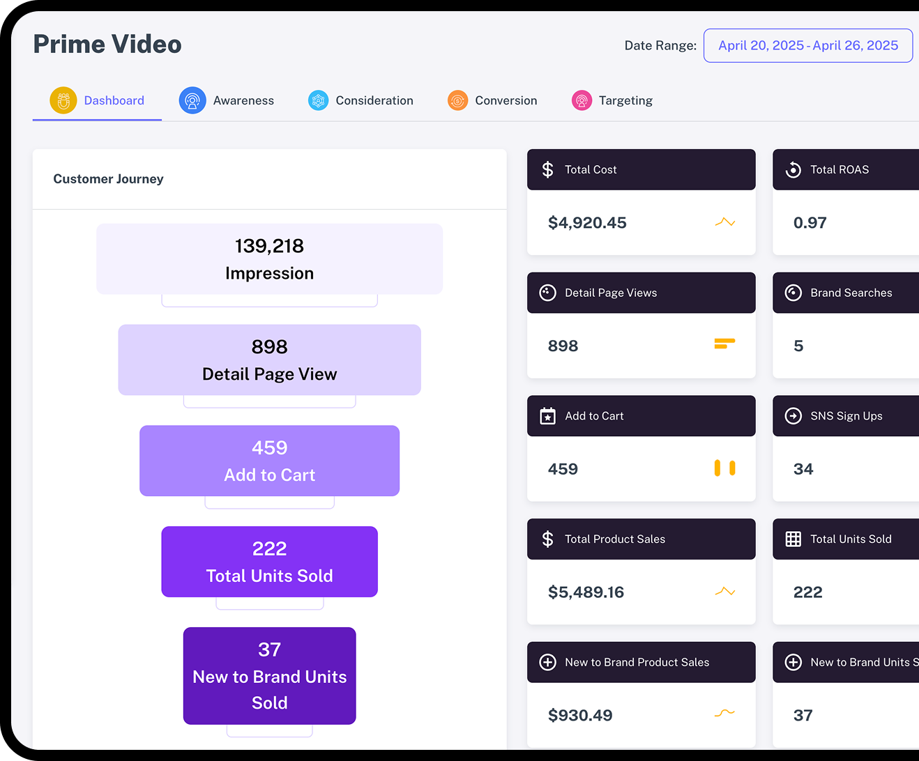The width and height of the screenshot is (919, 761).
Task: Click the Impression funnel stage
Action: [269, 259]
